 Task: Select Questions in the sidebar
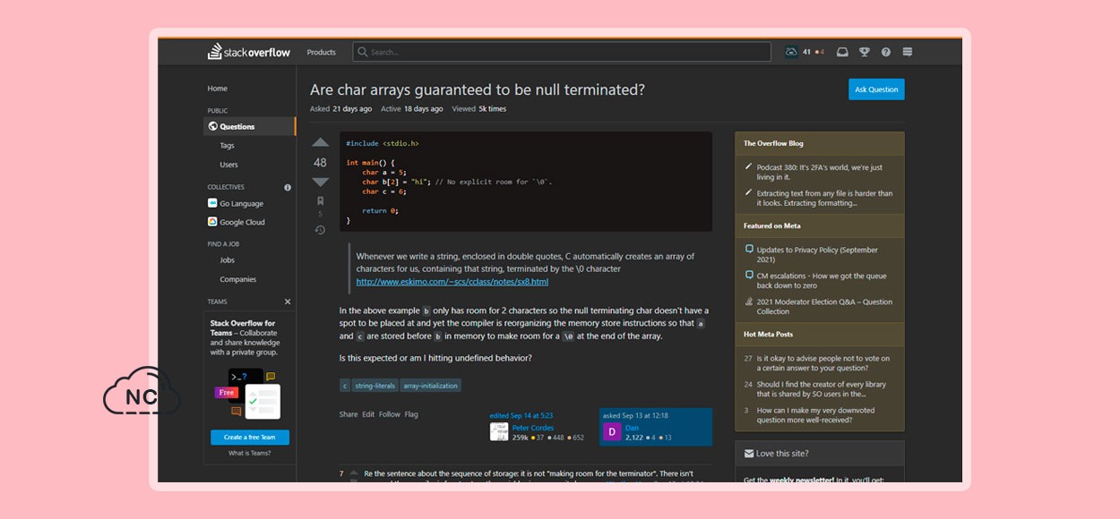tap(250, 126)
